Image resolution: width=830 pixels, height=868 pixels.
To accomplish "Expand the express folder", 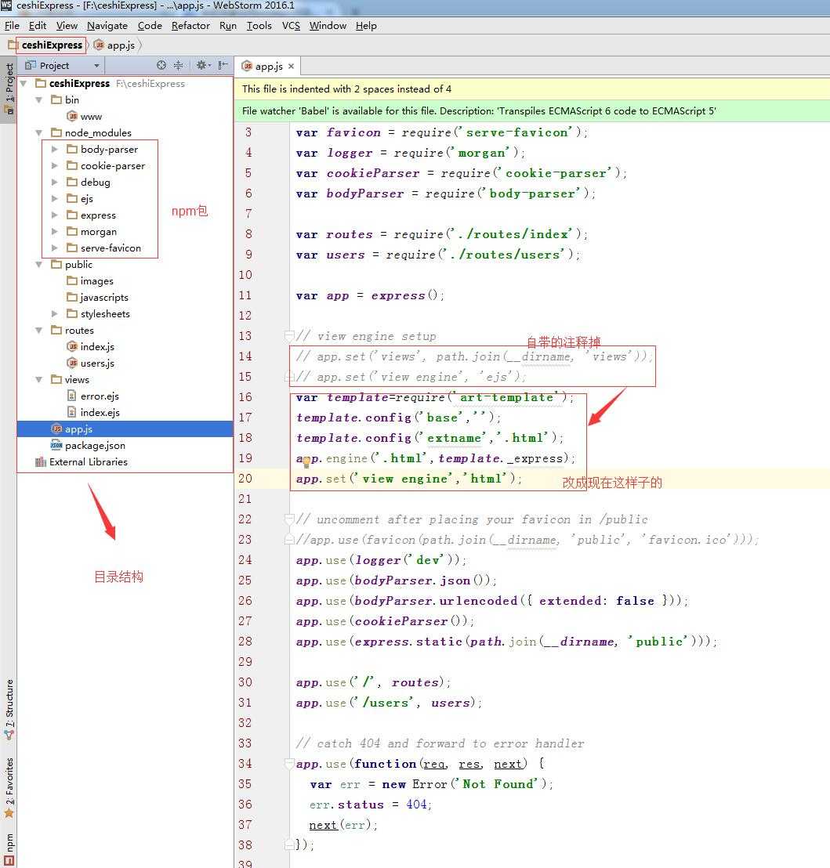I will pyautogui.click(x=54, y=215).
